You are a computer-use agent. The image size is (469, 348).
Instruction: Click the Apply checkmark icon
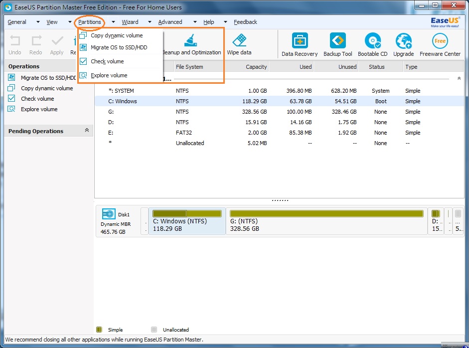click(57, 40)
